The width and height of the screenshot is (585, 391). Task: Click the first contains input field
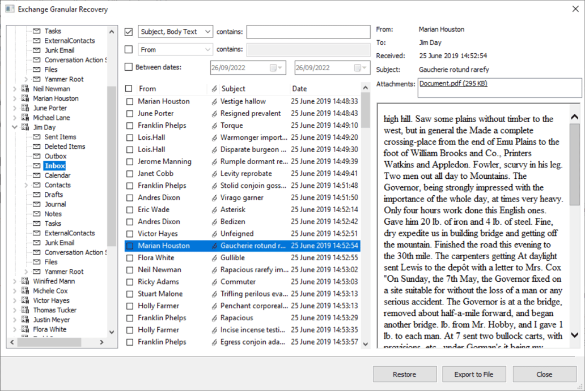tap(308, 32)
